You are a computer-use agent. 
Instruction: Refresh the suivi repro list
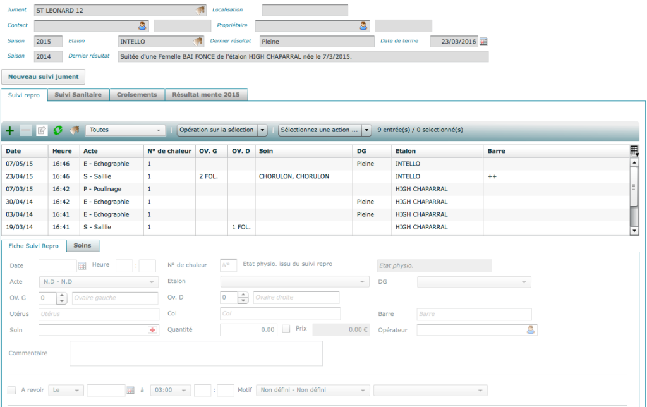tap(57, 130)
